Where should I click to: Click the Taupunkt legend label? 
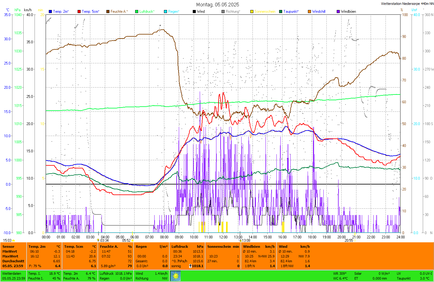point(291,12)
